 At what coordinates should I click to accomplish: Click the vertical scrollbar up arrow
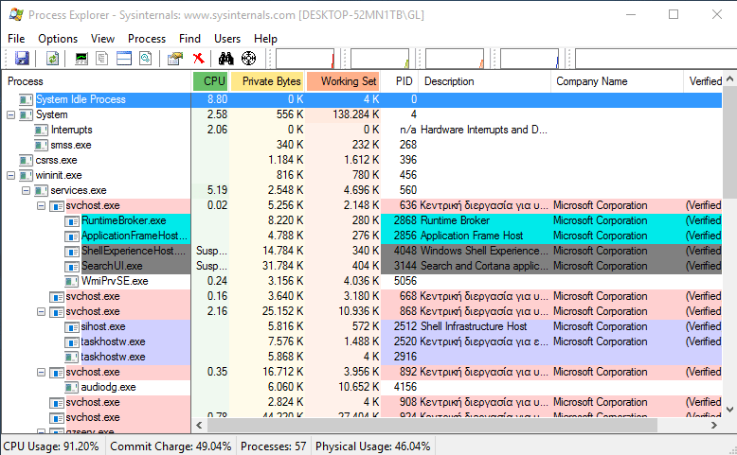point(729,79)
